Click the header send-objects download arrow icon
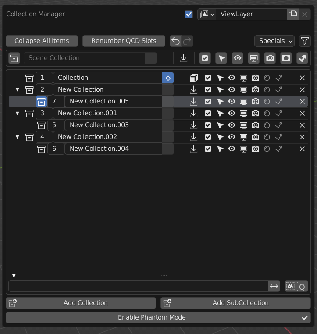Screen dimensions: 317x334 (183, 58)
